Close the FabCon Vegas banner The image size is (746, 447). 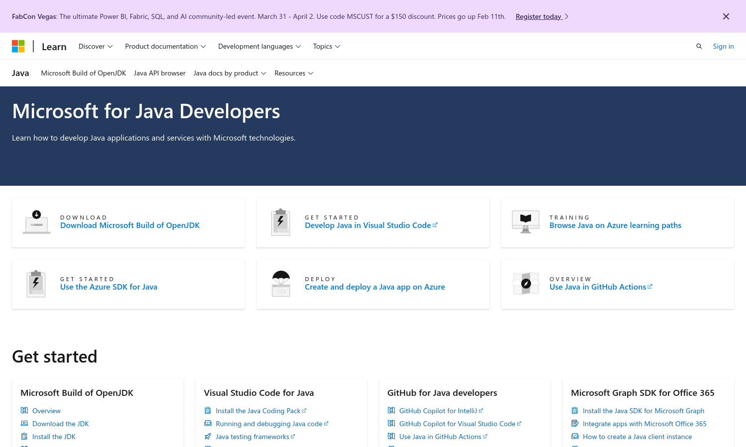pos(726,16)
